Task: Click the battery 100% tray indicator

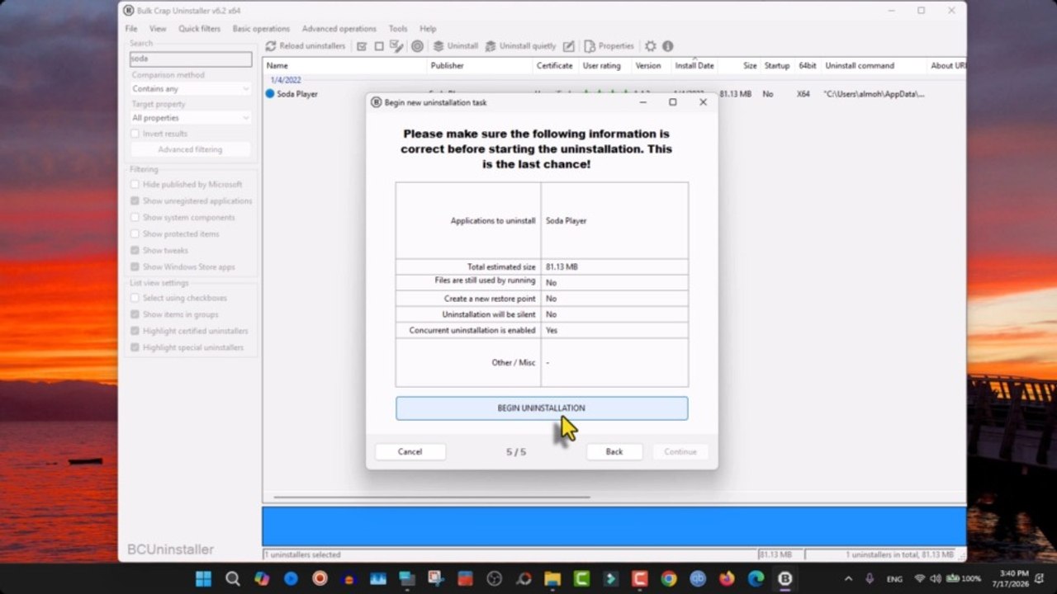Action: [x=964, y=579]
